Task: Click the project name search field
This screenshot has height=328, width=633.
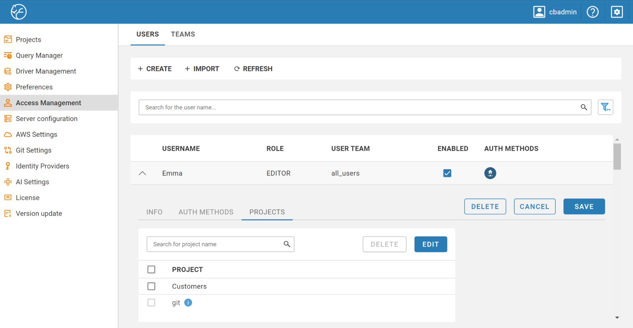Action: click(220, 244)
